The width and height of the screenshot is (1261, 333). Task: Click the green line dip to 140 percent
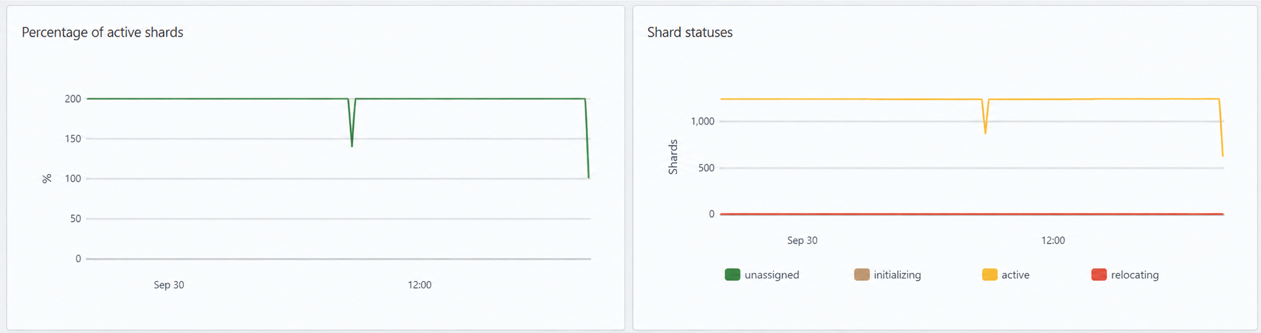(x=352, y=146)
